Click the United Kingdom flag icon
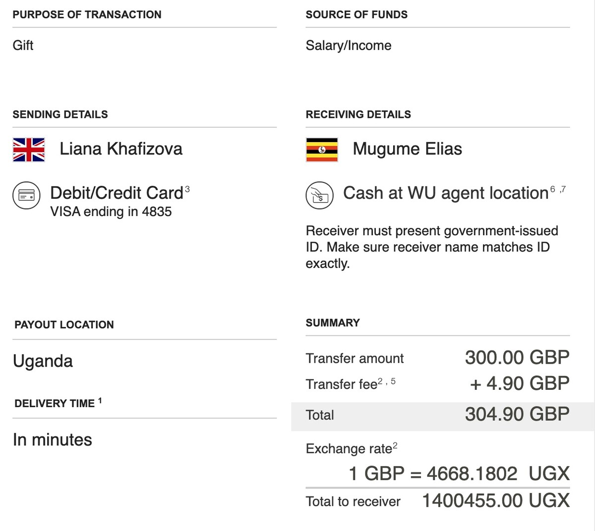 point(29,150)
